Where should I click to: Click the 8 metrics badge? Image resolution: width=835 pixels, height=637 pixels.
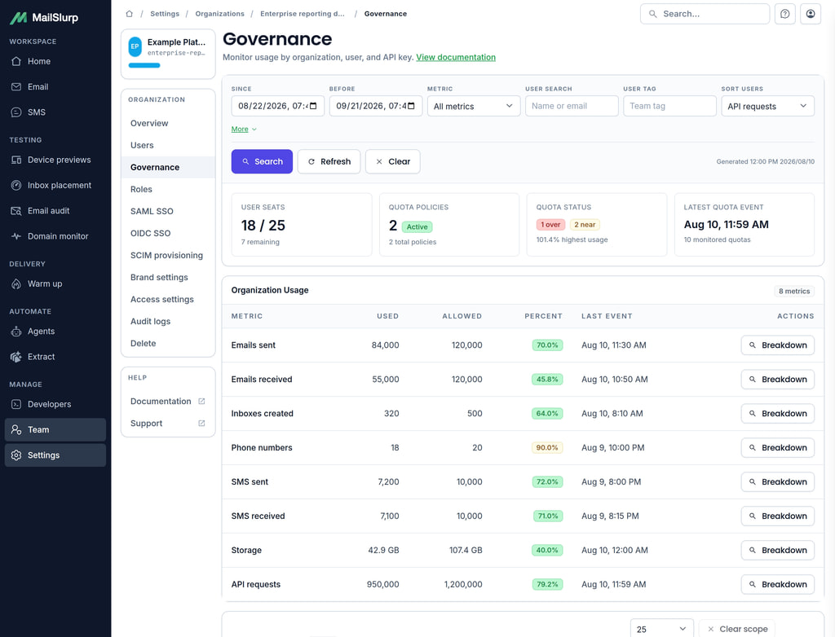coord(794,291)
